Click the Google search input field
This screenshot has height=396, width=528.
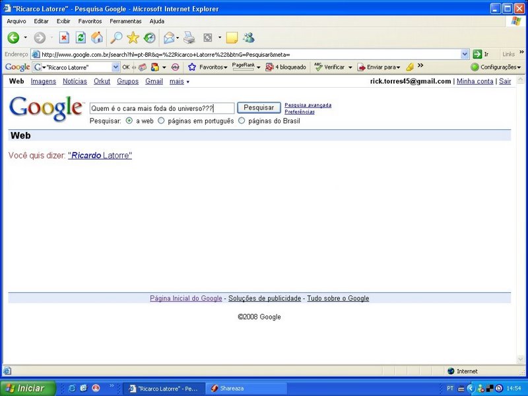pyautogui.click(x=162, y=108)
